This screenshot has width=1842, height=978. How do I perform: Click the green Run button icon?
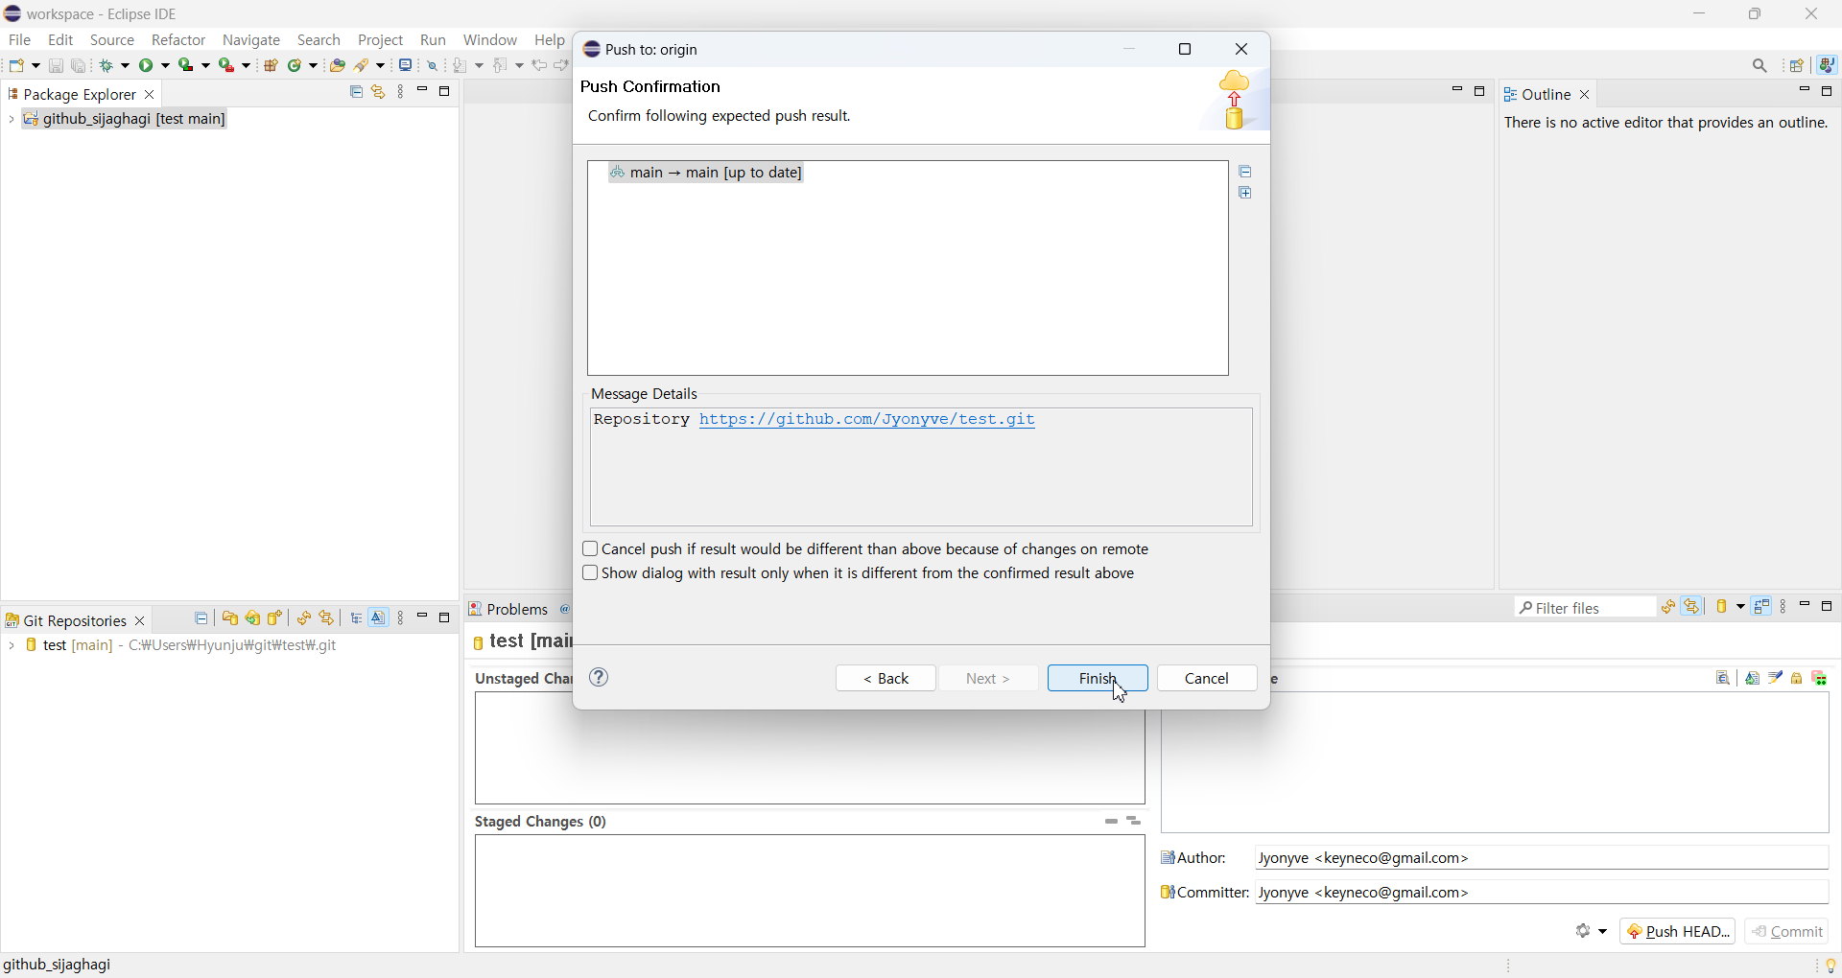click(148, 66)
